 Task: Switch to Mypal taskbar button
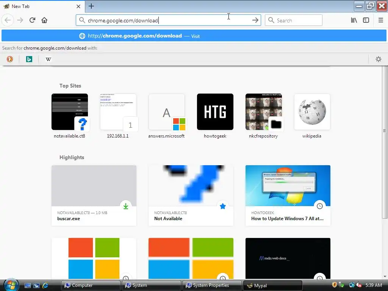[x=273, y=285]
